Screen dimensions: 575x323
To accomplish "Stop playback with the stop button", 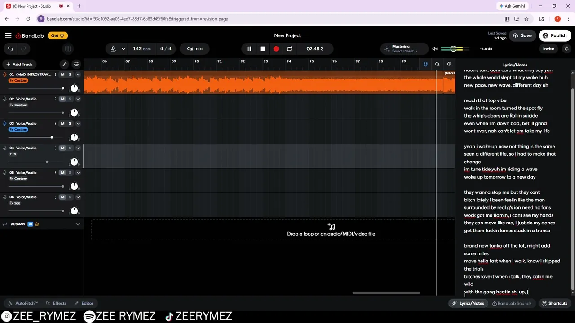I will click(x=262, y=48).
